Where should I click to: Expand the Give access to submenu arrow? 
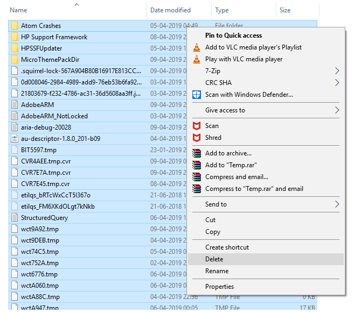(x=337, y=110)
